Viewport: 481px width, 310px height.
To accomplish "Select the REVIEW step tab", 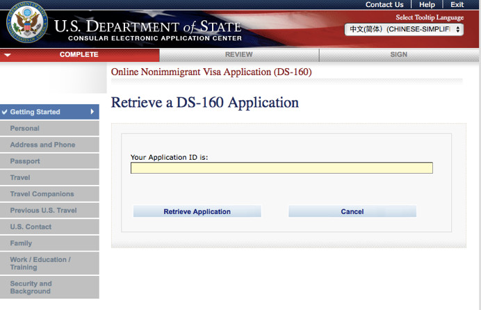I will 239,55.
